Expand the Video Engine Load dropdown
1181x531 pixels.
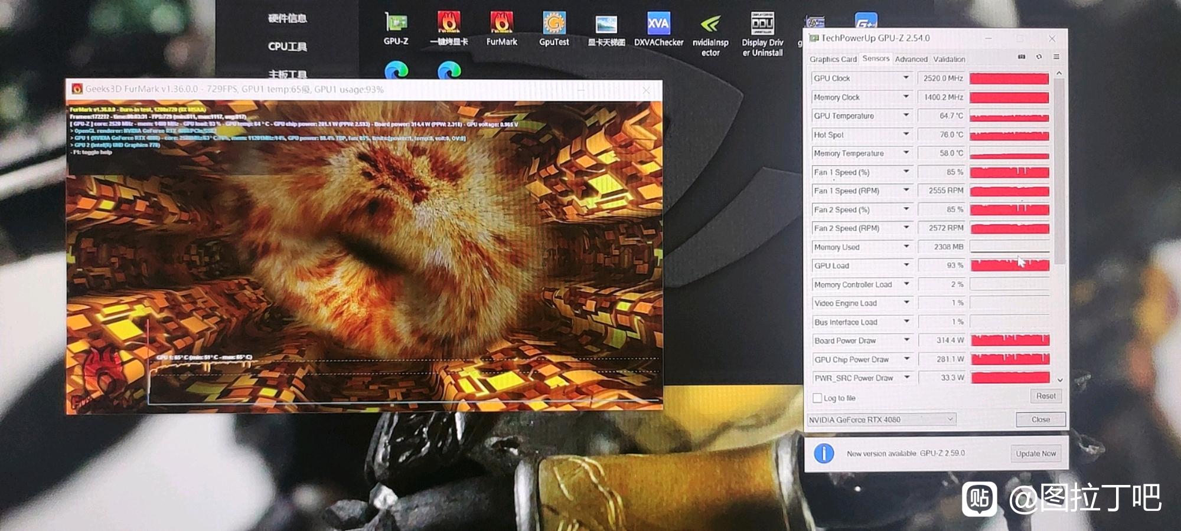pos(906,303)
